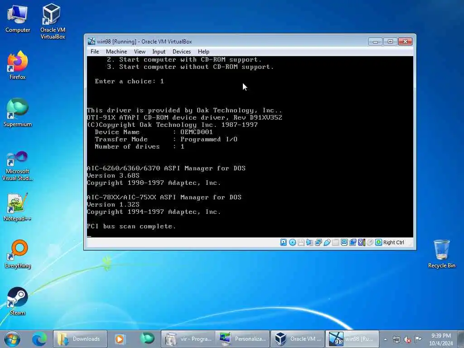Click the optical disc status icon

292,242
